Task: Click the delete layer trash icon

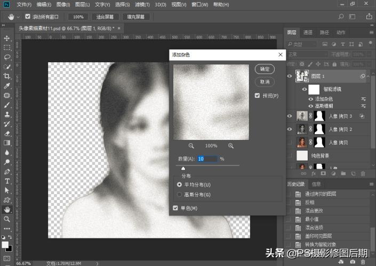Action: click(x=363, y=173)
